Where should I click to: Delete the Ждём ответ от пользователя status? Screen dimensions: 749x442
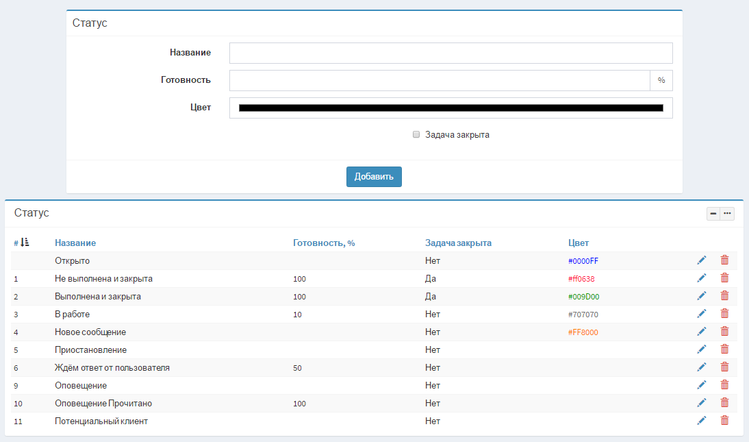[724, 367]
